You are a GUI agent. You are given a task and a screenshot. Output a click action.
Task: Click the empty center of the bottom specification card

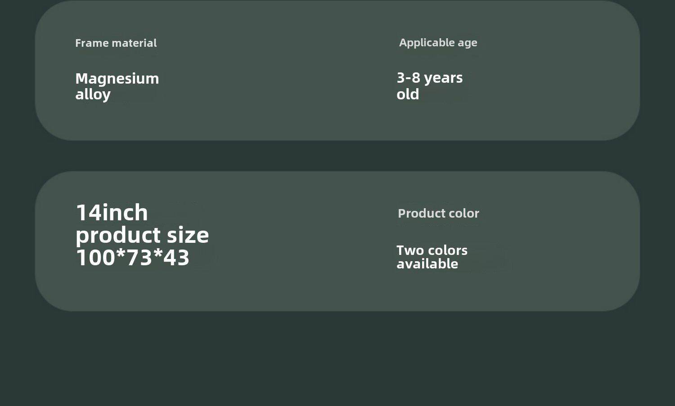(301, 241)
